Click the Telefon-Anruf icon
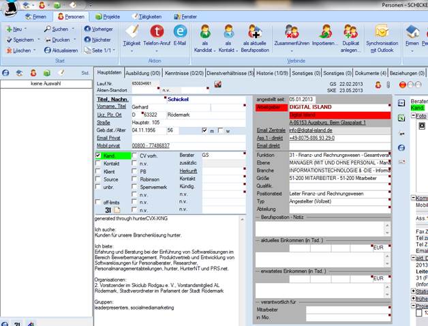This screenshot has height=326, width=428. 157,31
